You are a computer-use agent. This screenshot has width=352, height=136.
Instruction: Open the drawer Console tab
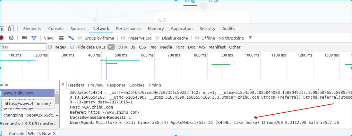click(16, 133)
